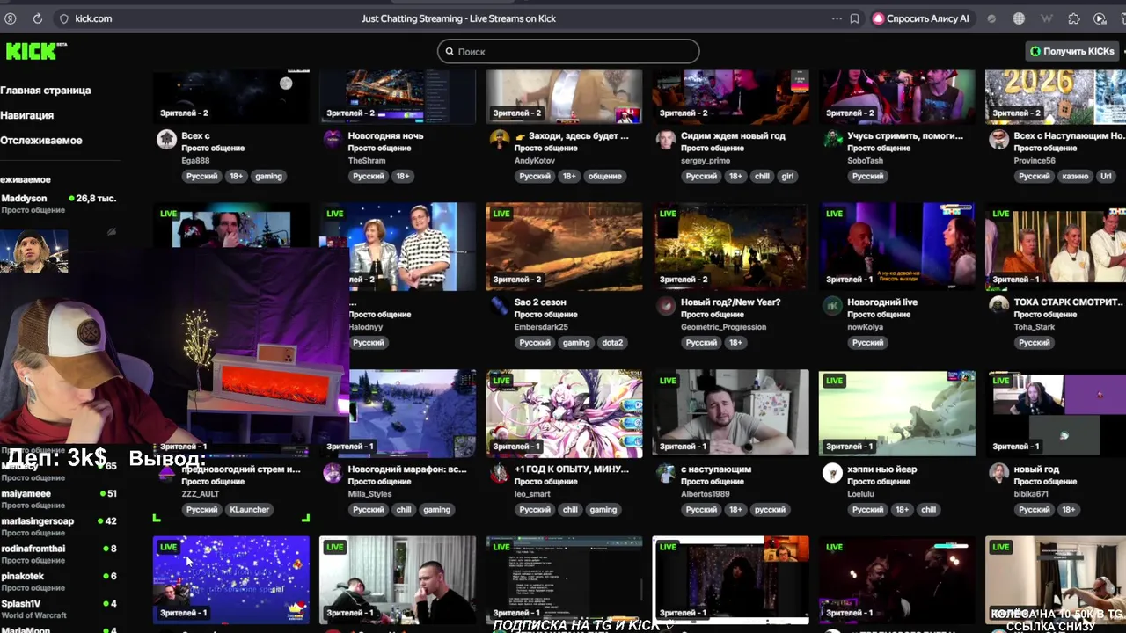The image size is (1126, 633).
Task: Click the TheShram streamer avatar
Action: [333, 139]
